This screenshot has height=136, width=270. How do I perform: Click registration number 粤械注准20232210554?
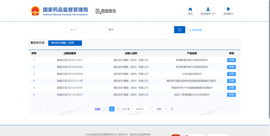(x=70, y=67)
